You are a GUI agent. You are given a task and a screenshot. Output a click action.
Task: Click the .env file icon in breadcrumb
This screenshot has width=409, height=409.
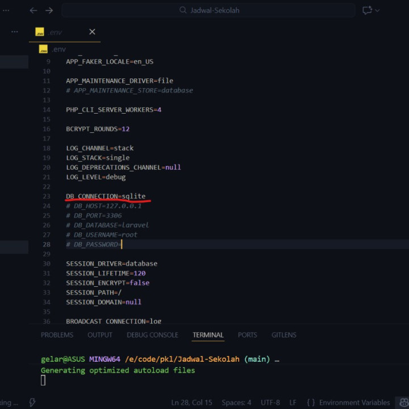[x=42, y=49]
